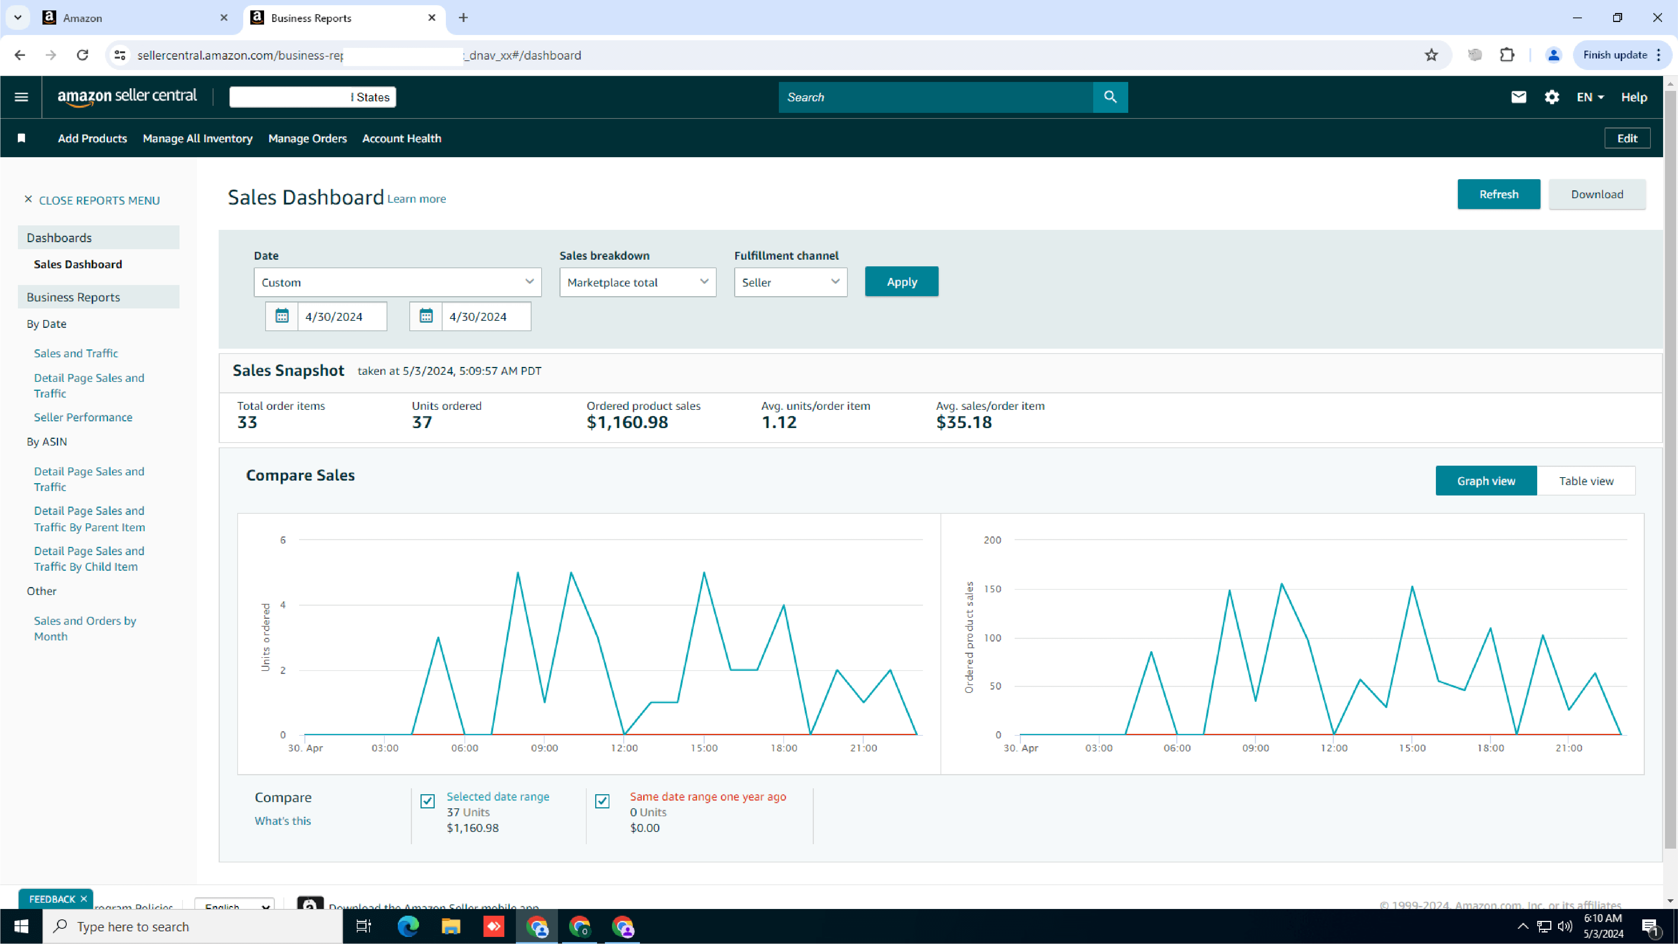Open the EN language dropdown

(x=1590, y=97)
